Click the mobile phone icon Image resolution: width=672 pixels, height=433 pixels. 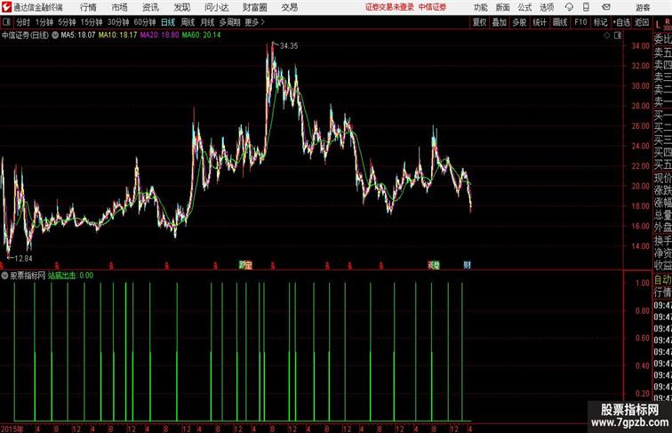click(586, 7)
